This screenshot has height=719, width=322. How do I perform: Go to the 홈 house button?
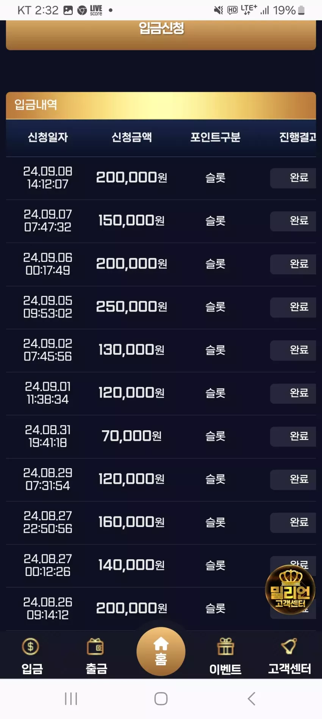point(161,651)
